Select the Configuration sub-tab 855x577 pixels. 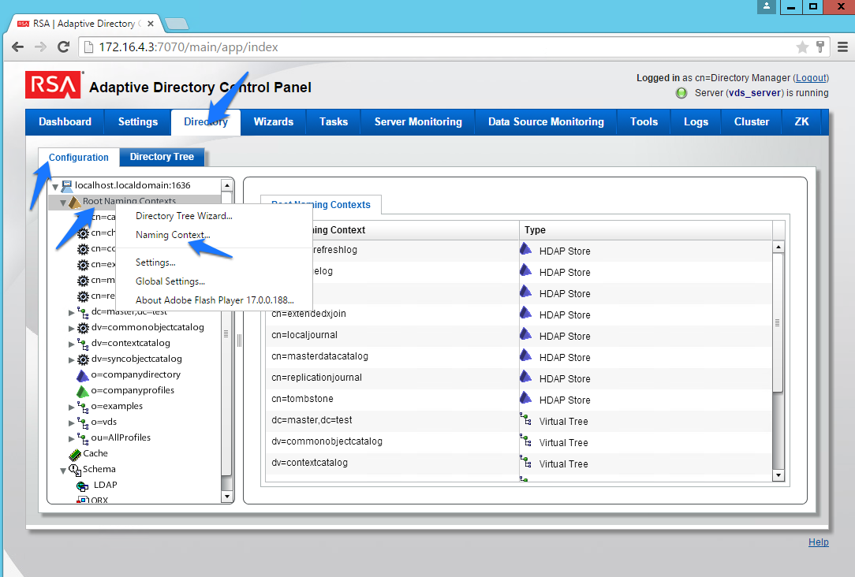79,158
